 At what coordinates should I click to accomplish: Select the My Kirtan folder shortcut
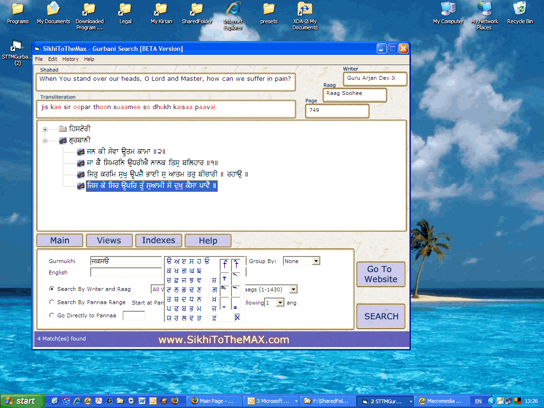tap(161, 13)
